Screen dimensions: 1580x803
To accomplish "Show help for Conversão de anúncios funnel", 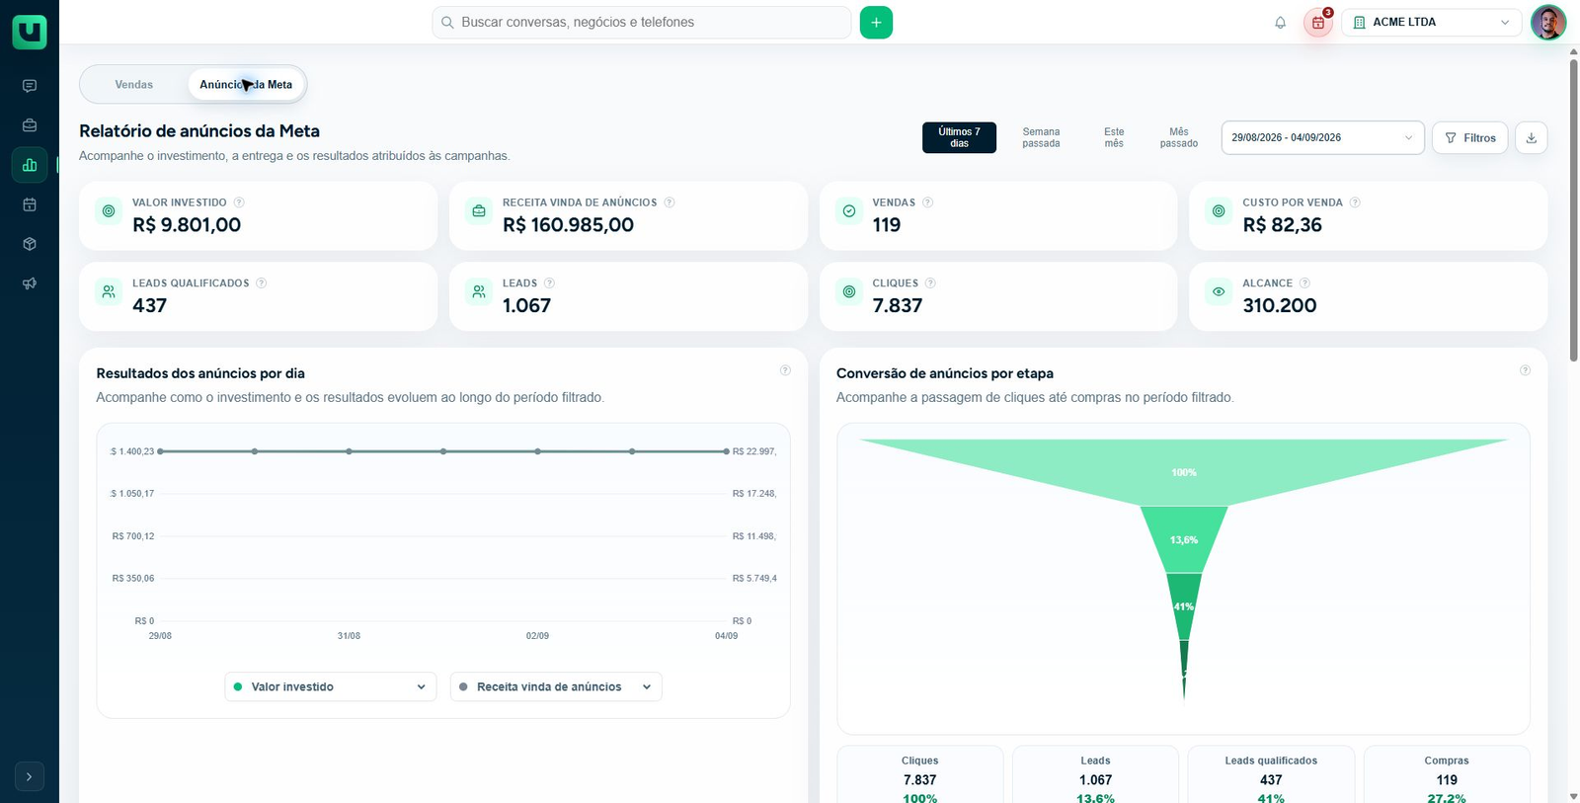I will pos(1525,370).
